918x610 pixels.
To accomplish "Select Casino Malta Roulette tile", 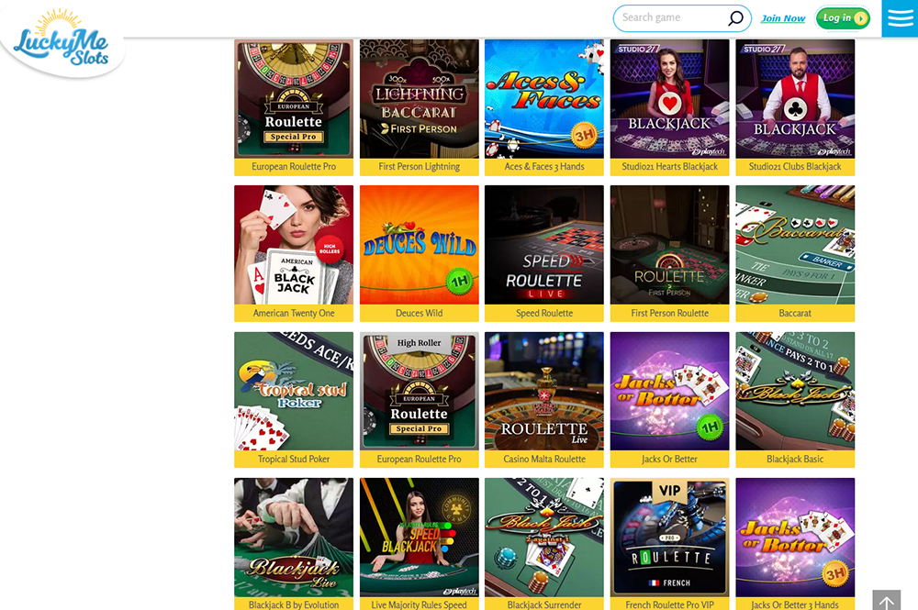I will [544, 391].
